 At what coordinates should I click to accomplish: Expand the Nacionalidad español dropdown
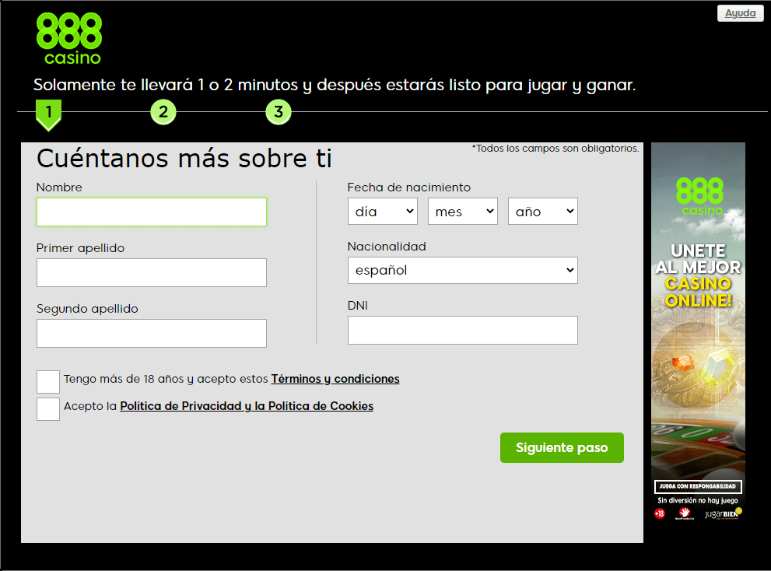coord(463,270)
